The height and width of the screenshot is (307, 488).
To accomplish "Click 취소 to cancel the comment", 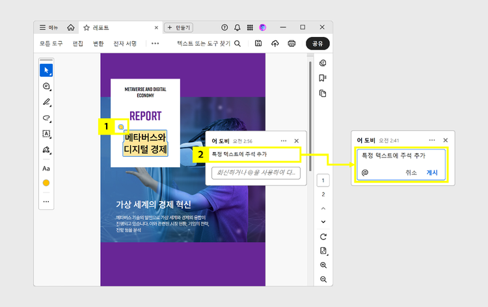I will tap(411, 172).
